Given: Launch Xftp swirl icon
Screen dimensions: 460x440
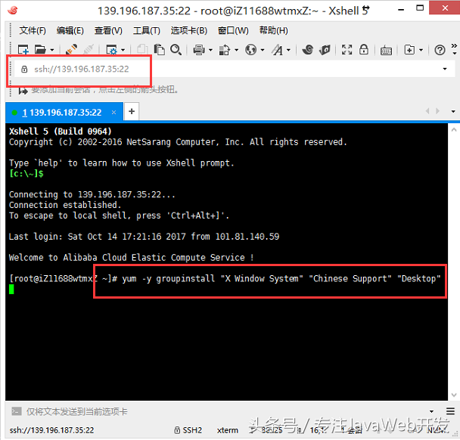Looking at the screenshot, I should (x=308, y=50).
